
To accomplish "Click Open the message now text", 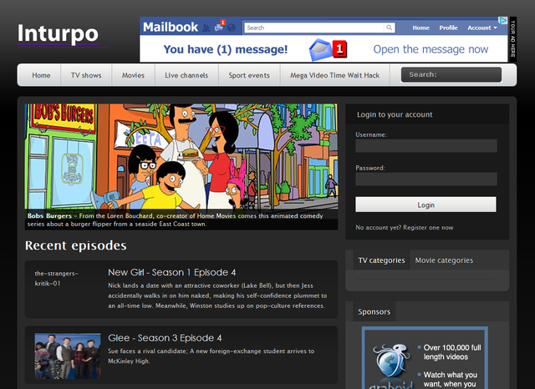I will point(431,49).
